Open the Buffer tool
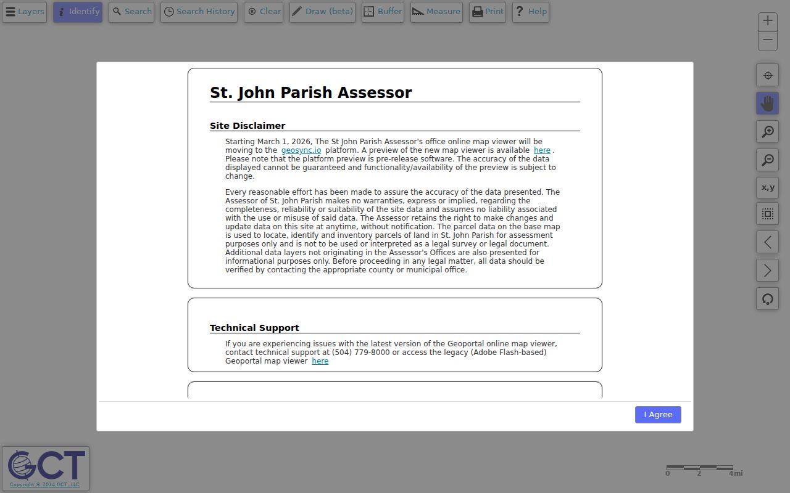The width and height of the screenshot is (790, 493). point(383,12)
